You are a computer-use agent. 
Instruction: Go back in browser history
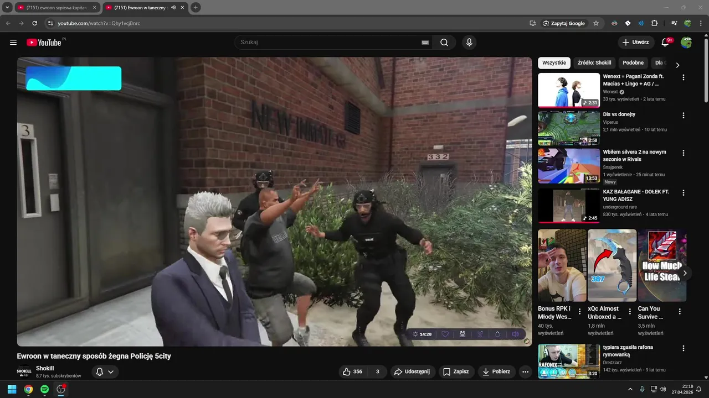point(8,23)
